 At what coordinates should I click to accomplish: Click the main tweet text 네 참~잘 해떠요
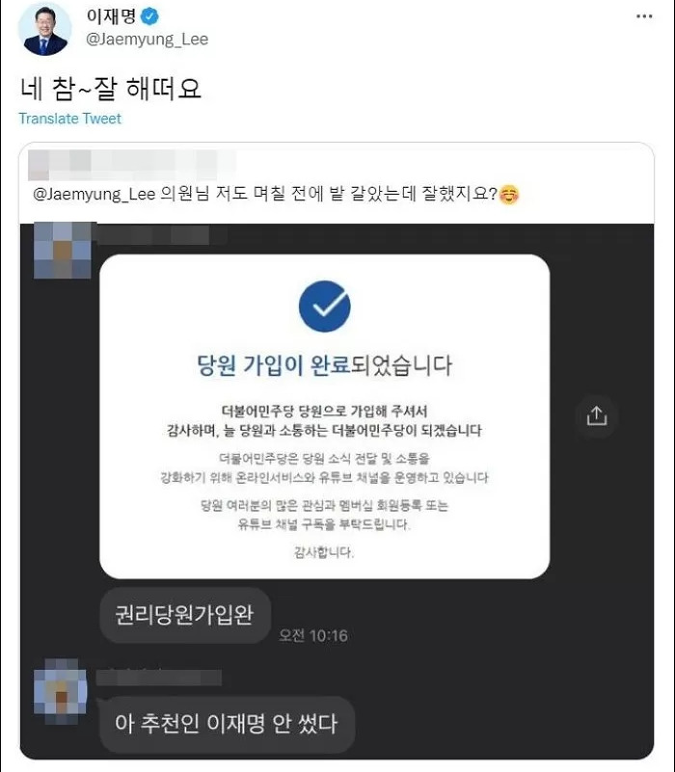pyautogui.click(x=111, y=89)
